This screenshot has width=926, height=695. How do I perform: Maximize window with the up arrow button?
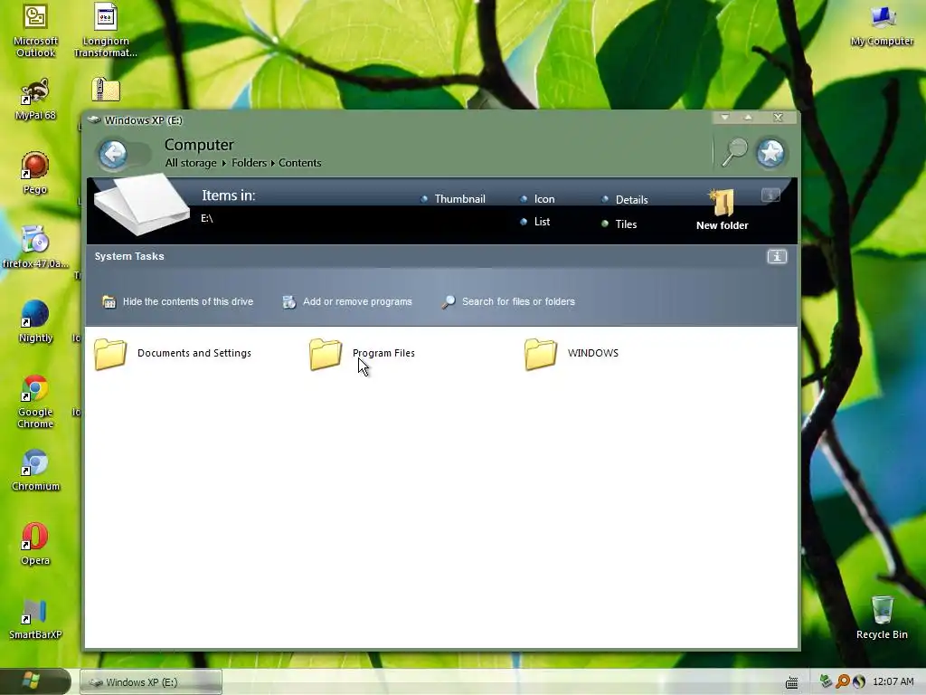pos(748,117)
